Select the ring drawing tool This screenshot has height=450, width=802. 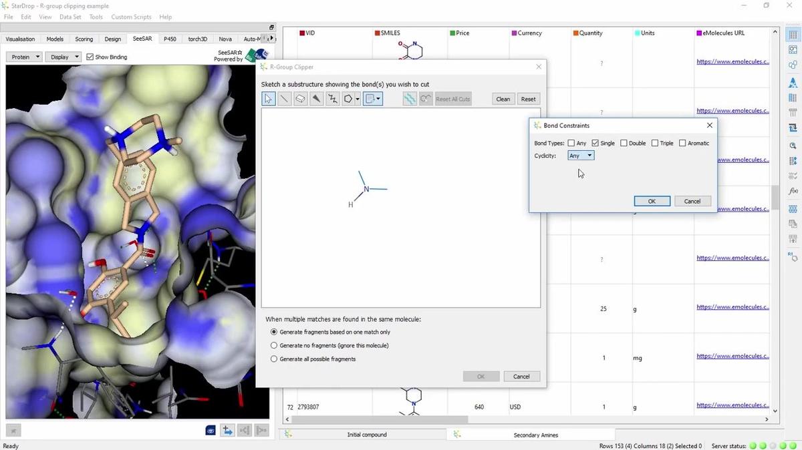[348, 98]
